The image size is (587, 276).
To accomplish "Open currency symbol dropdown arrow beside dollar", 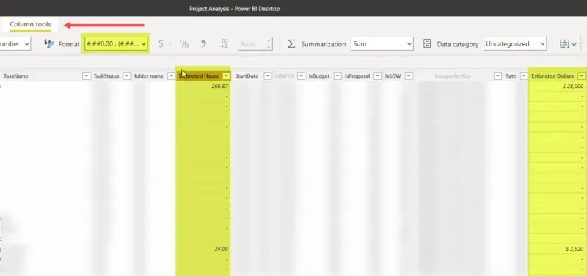I will (171, 44).
